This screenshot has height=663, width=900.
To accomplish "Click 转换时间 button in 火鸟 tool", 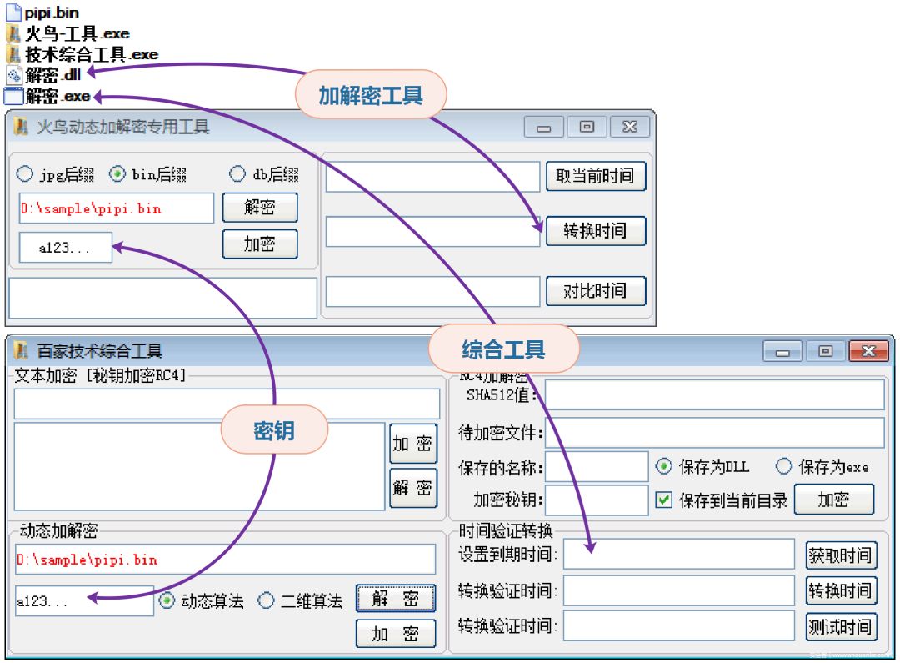I will [595, 231].
